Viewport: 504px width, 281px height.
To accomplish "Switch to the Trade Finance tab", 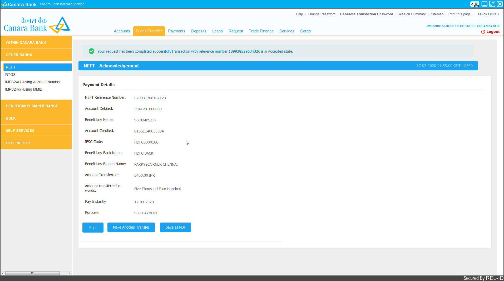I will [261, 31].
